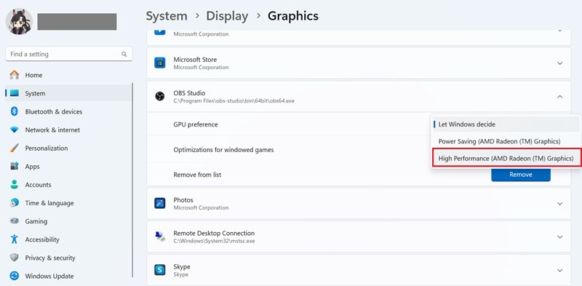Collapse the OBS Studio entry chevron
This screenshot has width=582, height=286.
[x=559, y=97]
